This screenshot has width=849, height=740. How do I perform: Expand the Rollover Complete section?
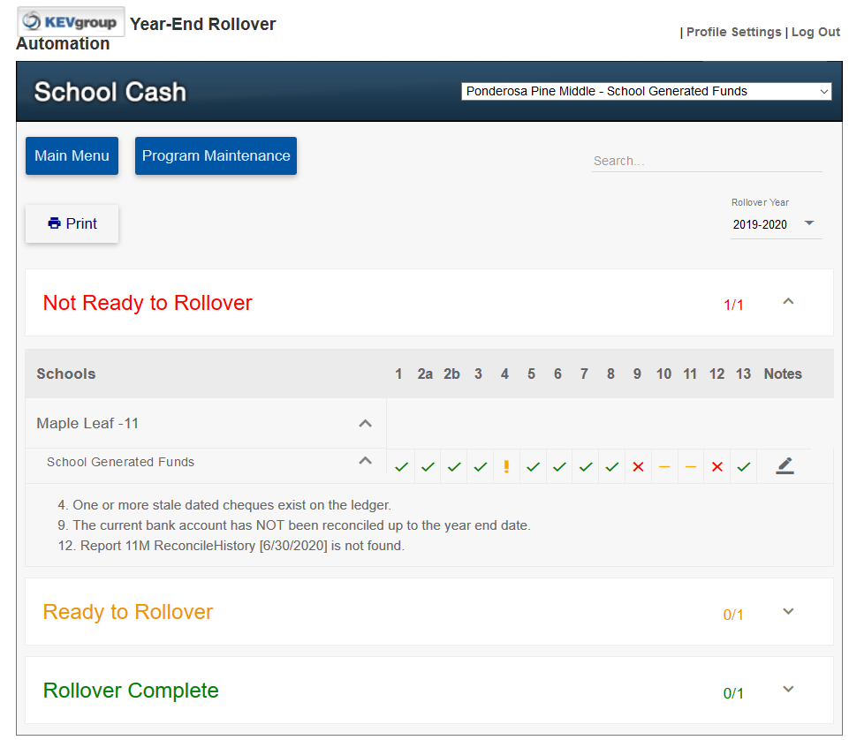pyautogui.click(x=788, y=689)
